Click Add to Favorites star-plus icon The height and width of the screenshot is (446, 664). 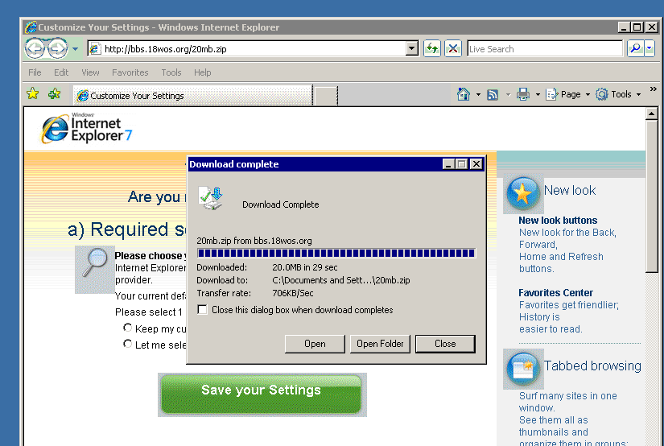[x=54, y=93]
